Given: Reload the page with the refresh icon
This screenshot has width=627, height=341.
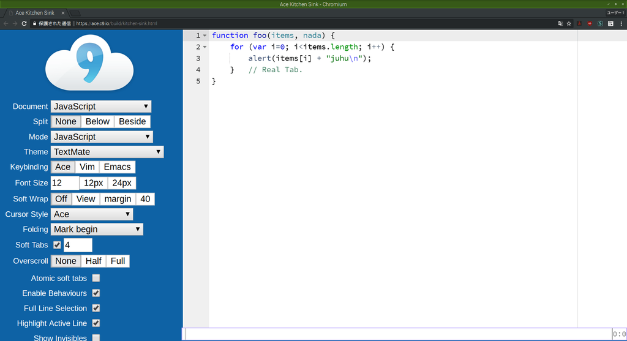Looking at the screenshot, I should pyautogui.click(x=24, y=24).
